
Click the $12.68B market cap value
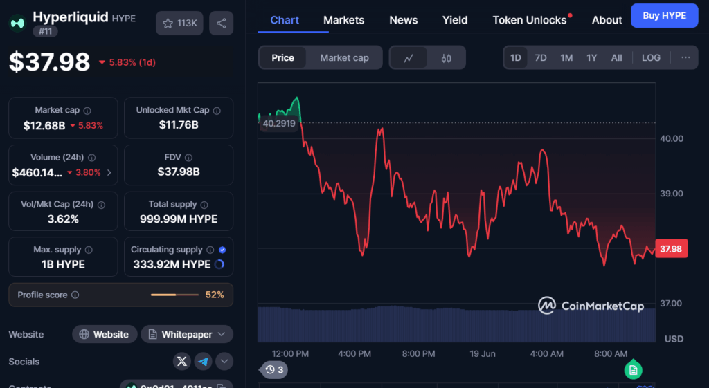point(44,126)
